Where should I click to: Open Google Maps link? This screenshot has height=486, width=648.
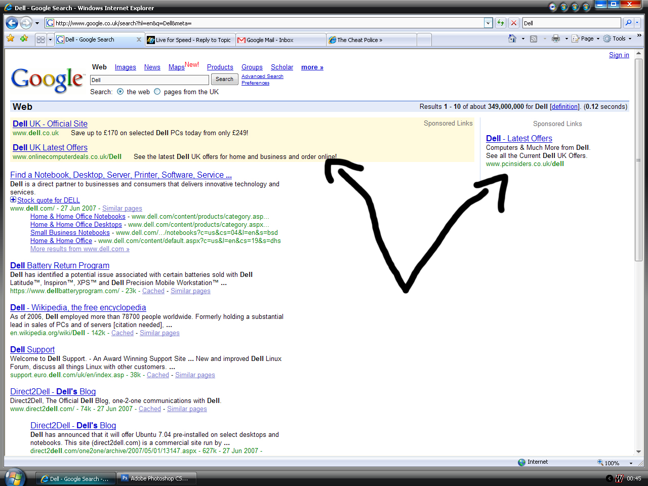[x=176, y=67]
